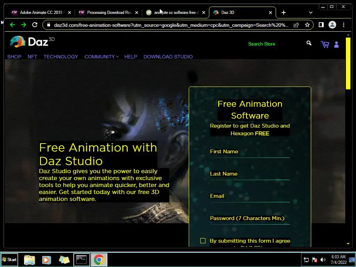Click the Windows Start button
The width and height of the screenshot is (356, 267).
coord(9,259)
